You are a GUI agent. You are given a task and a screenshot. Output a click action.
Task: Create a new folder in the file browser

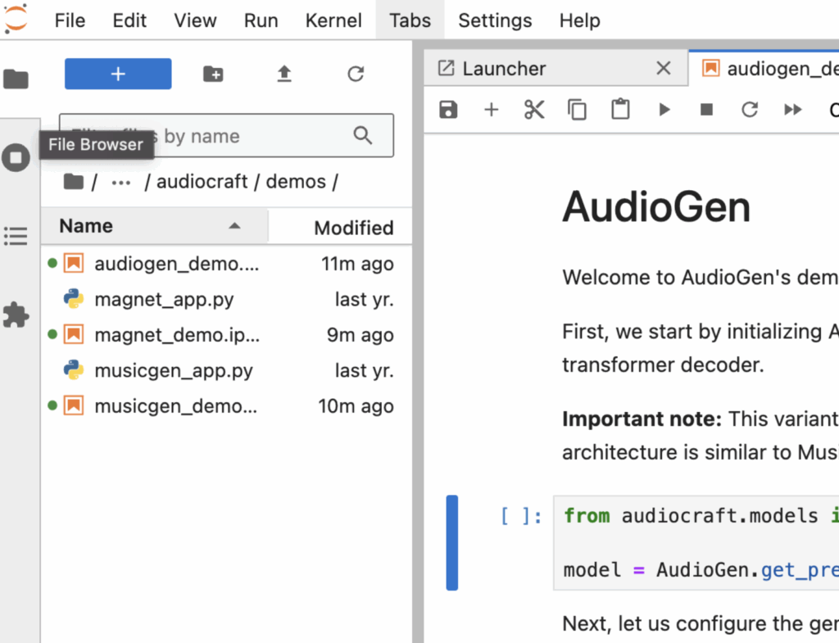[x=213, y=74]
